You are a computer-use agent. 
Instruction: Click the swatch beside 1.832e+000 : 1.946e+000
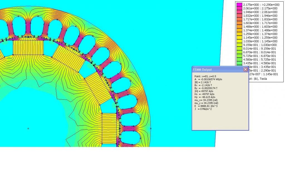(x=239, y=16)
